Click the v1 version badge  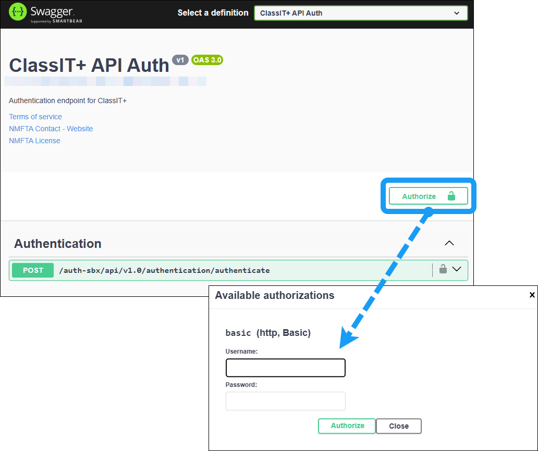click(180, 60)
